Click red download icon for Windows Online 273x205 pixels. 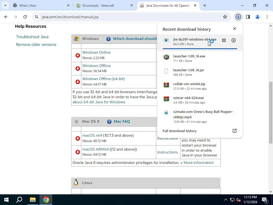point(78,55)
